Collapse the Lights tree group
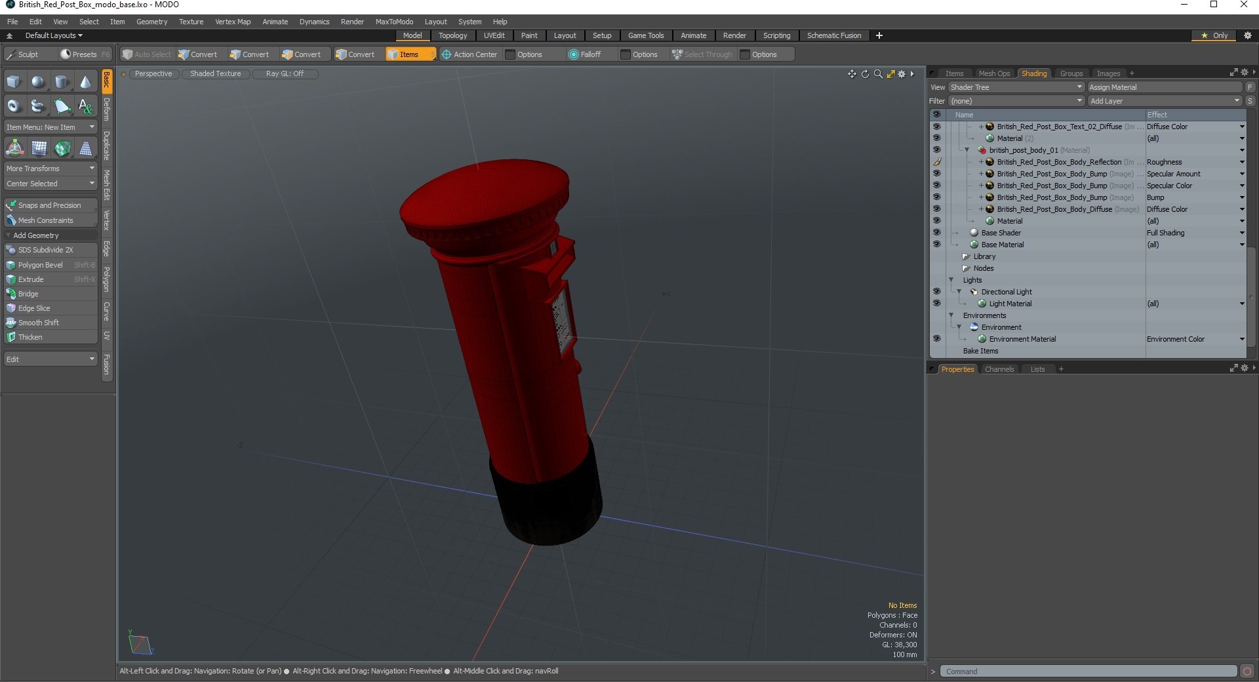The width and height of the screenshot is (1259, 682). [951, 280]
